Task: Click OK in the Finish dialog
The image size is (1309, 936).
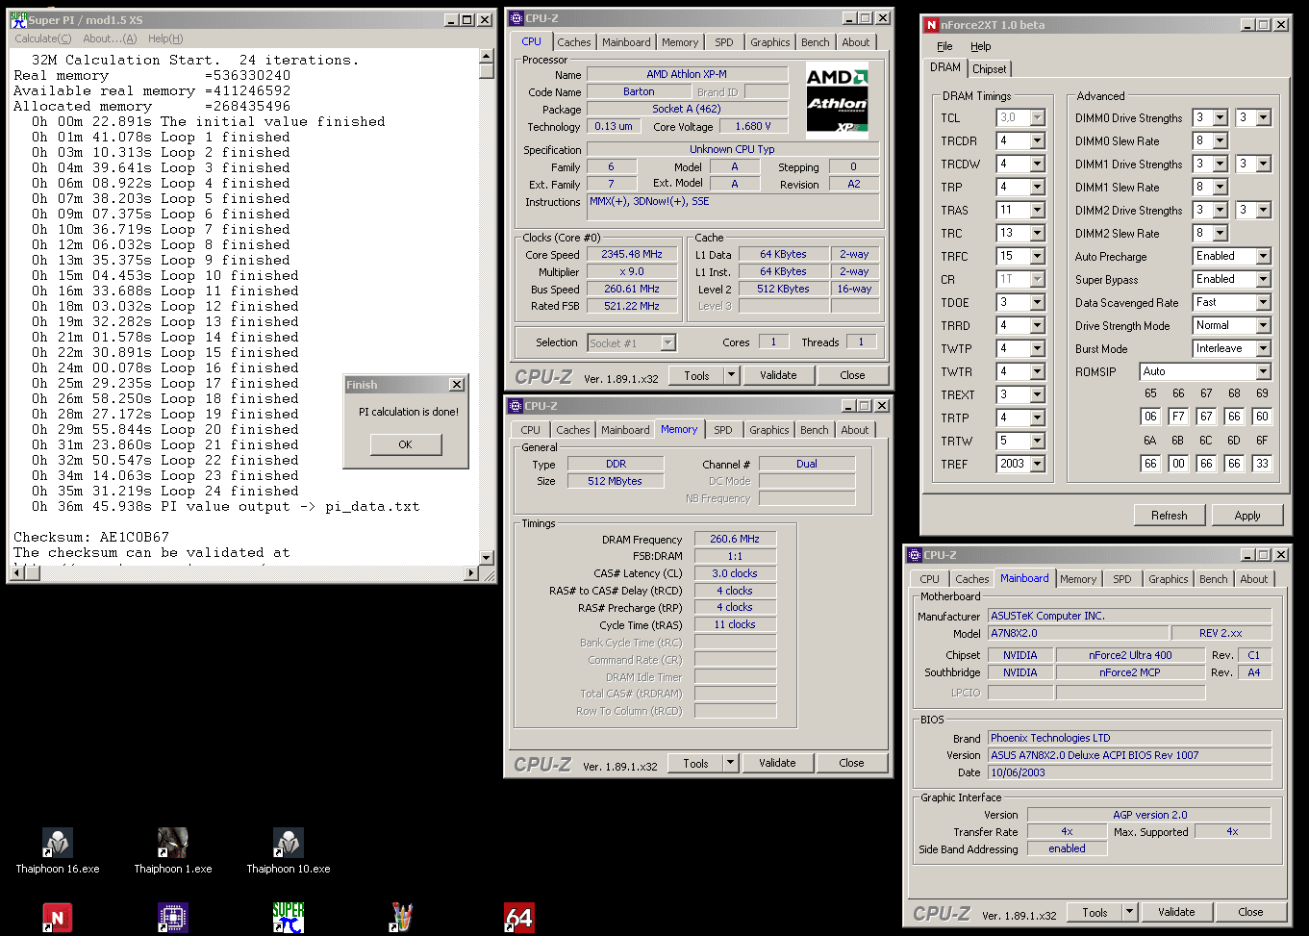Action: point(405,444)
